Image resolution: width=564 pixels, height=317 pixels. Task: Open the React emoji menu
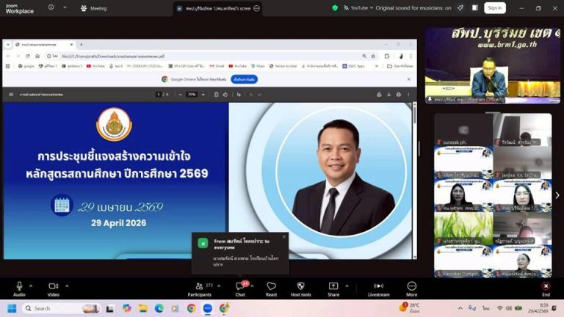[271, 287]
